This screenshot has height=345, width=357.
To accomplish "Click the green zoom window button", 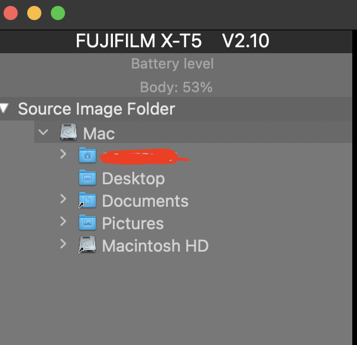I will (x=58, y=13).
